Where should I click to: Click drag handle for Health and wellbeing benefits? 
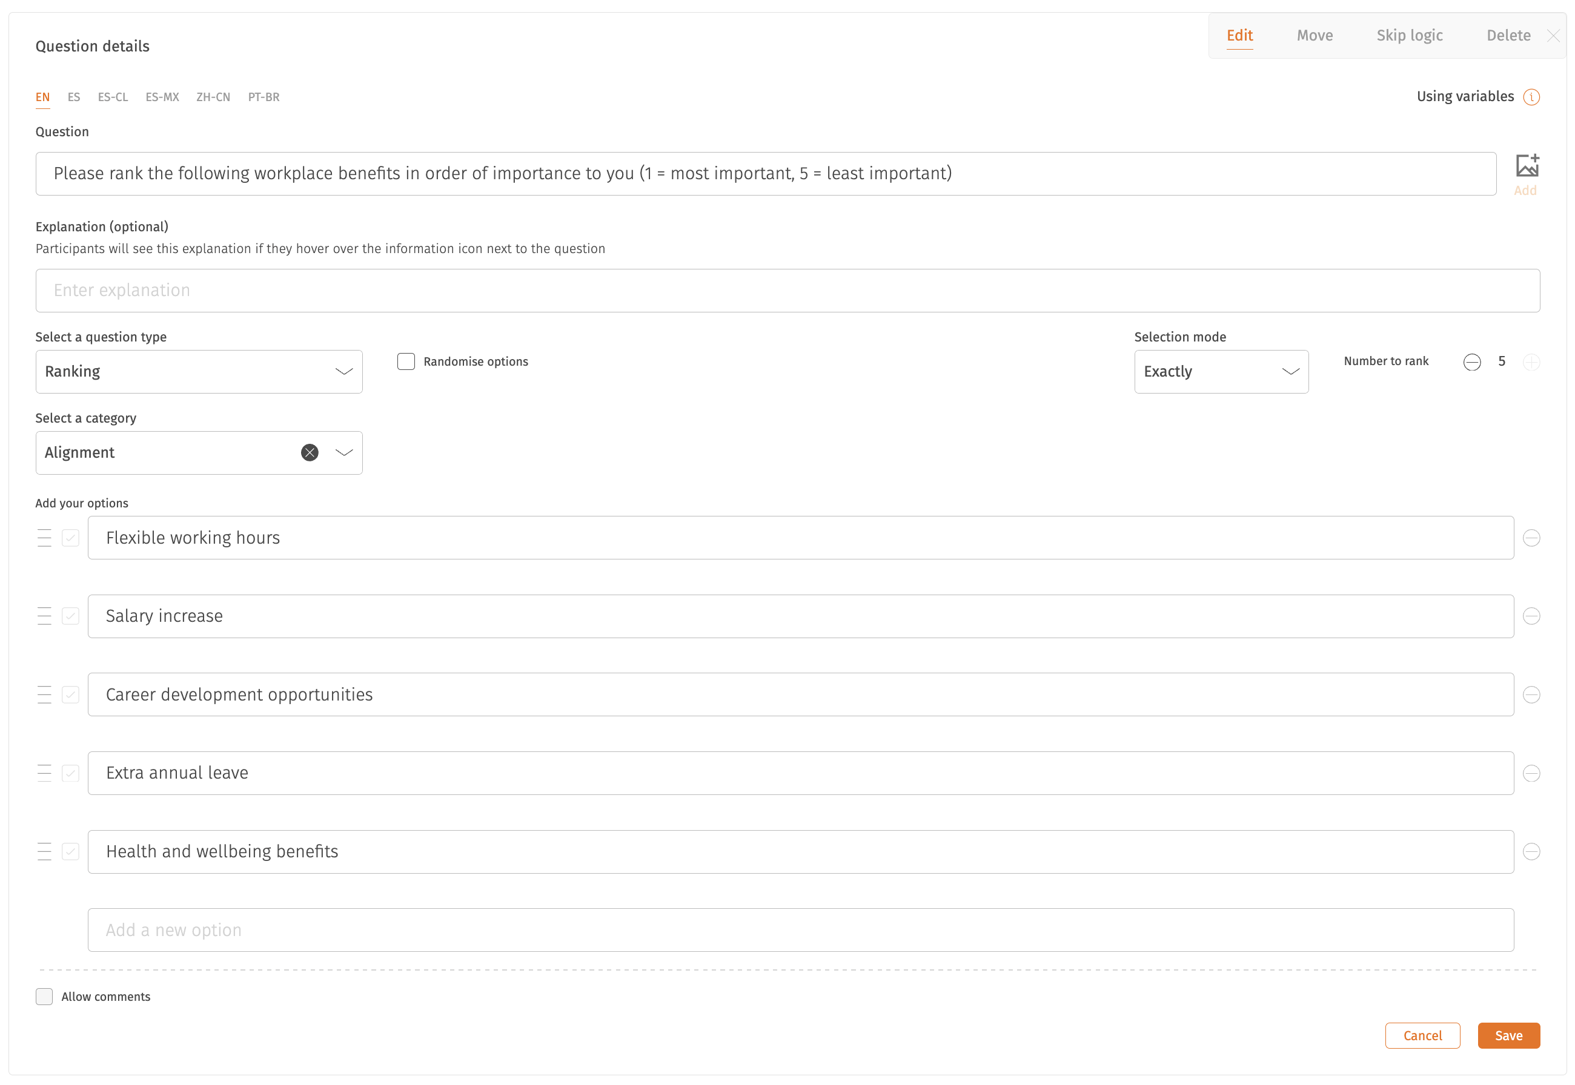coord(44,852)
